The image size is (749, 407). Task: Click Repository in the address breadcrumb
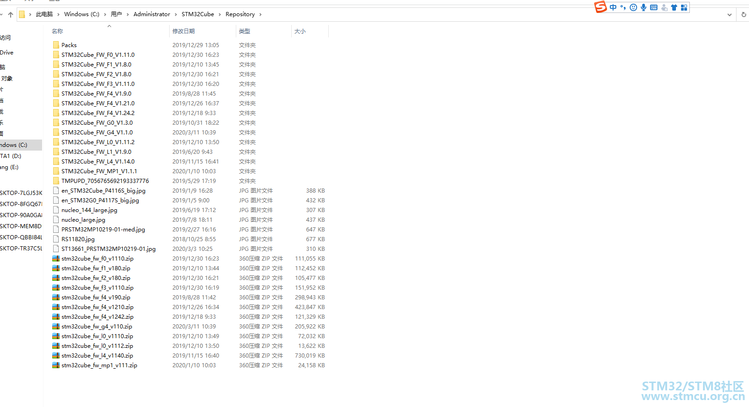240,14
